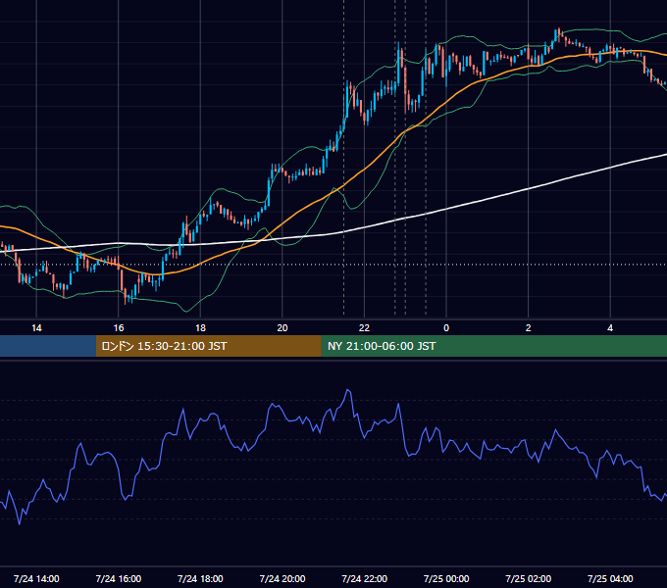Click the ロンドン 15:30-21:00 JST session band

point(208,346)
